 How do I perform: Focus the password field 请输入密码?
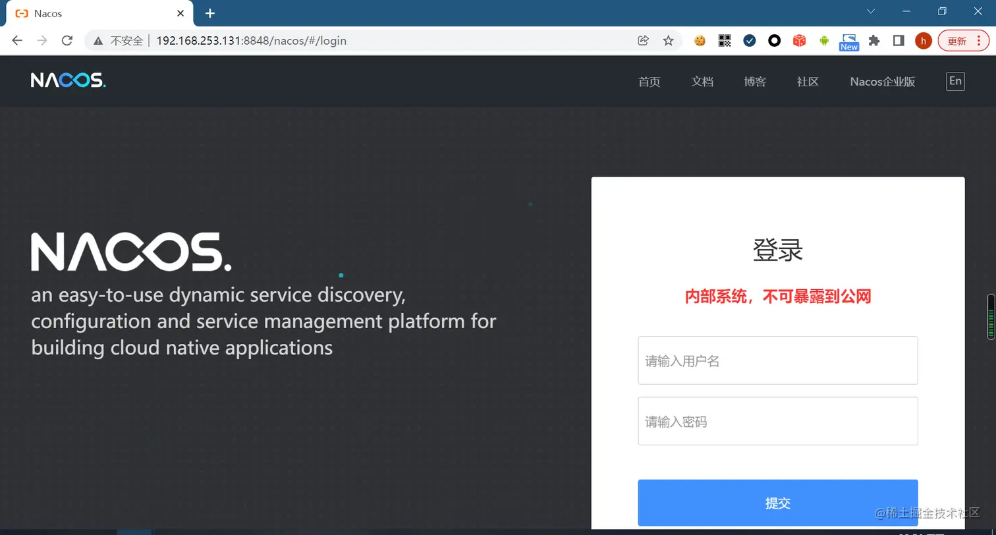tap(778, 421)
